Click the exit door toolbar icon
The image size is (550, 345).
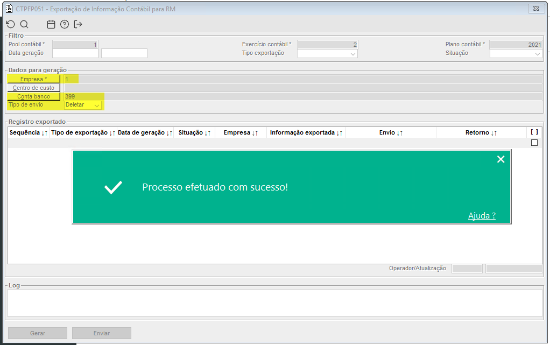pyautogui.click(x=78, y=24)
